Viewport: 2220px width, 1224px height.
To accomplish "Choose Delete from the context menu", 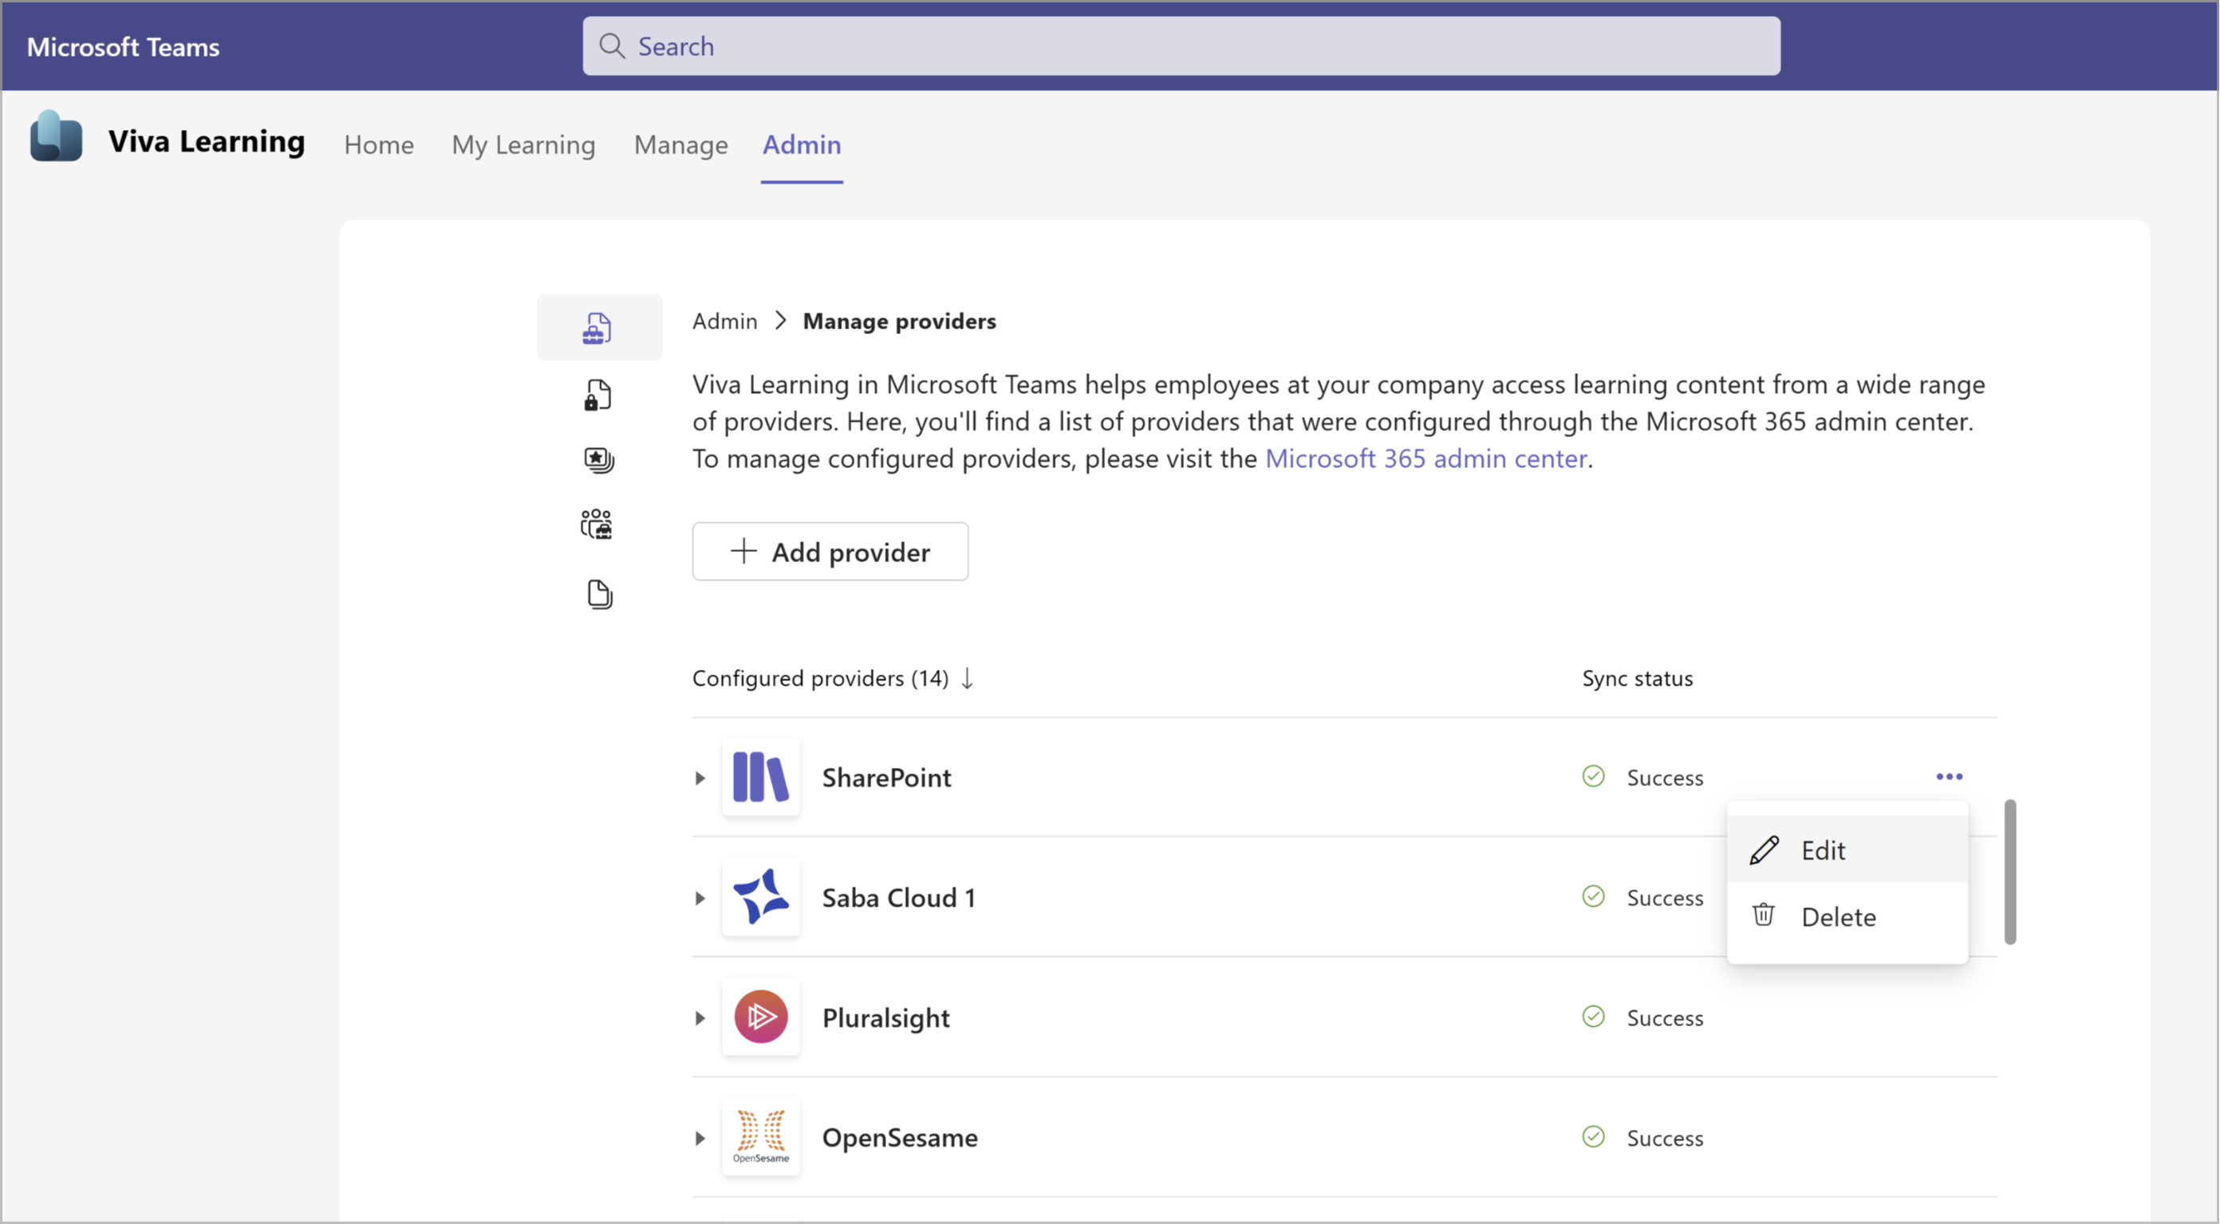I will pos(1848,917).
